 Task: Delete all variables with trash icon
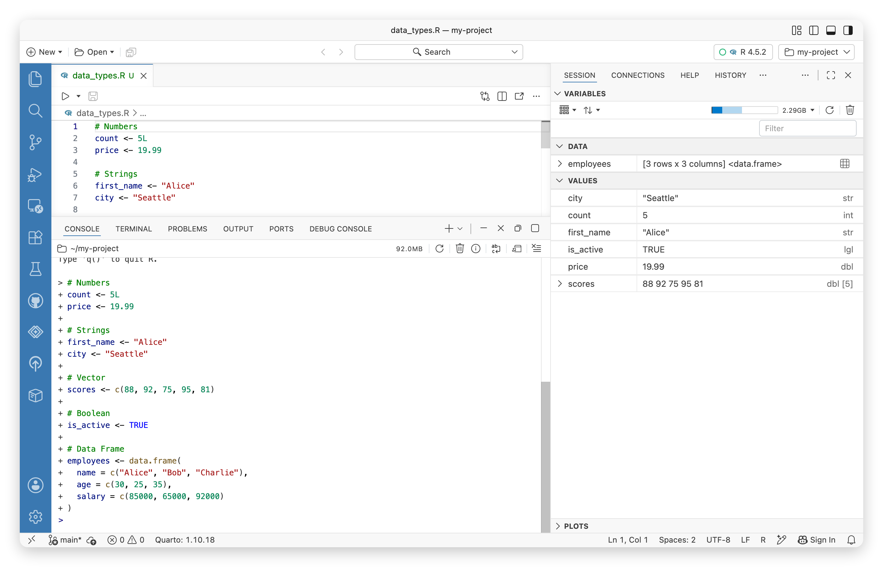(x=850, y=110)
